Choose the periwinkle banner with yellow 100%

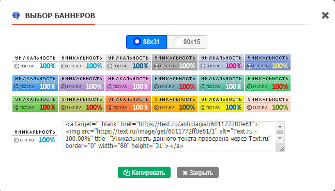click(268, 62)
